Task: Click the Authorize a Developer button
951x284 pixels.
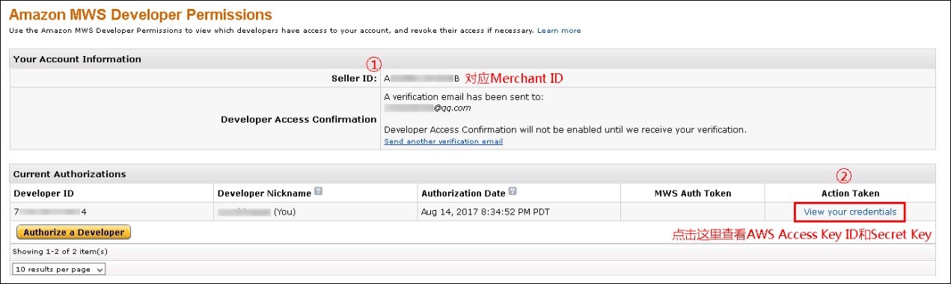Action: (73, 232)
